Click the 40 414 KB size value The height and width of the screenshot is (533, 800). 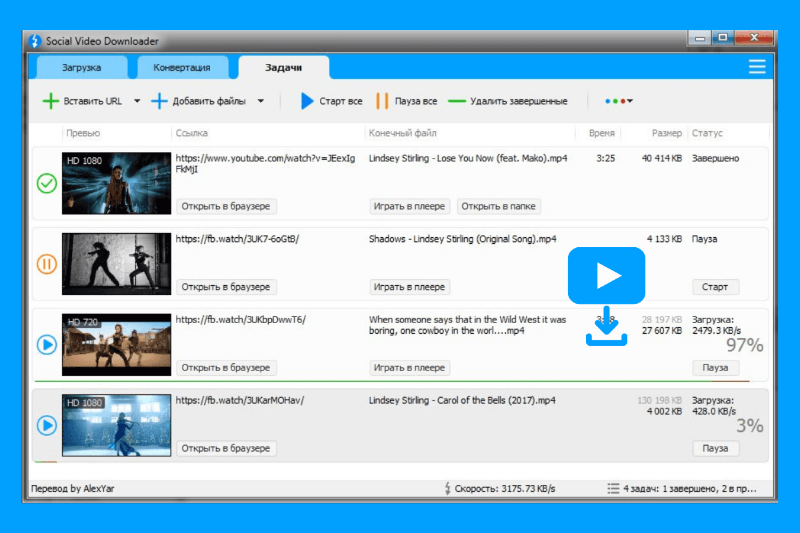(662, 159)
